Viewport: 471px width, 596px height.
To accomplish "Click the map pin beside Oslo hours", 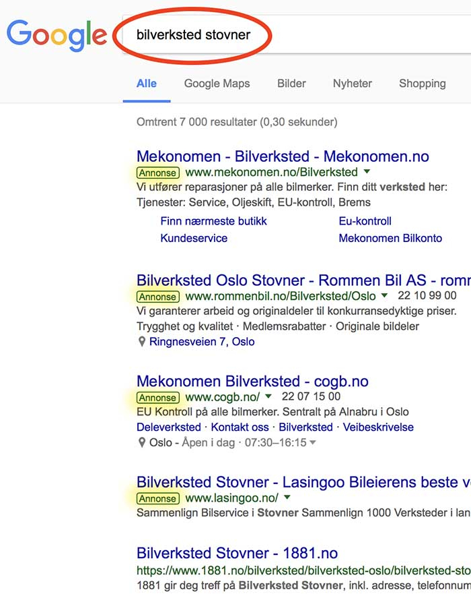I will [x=141, y=443].
